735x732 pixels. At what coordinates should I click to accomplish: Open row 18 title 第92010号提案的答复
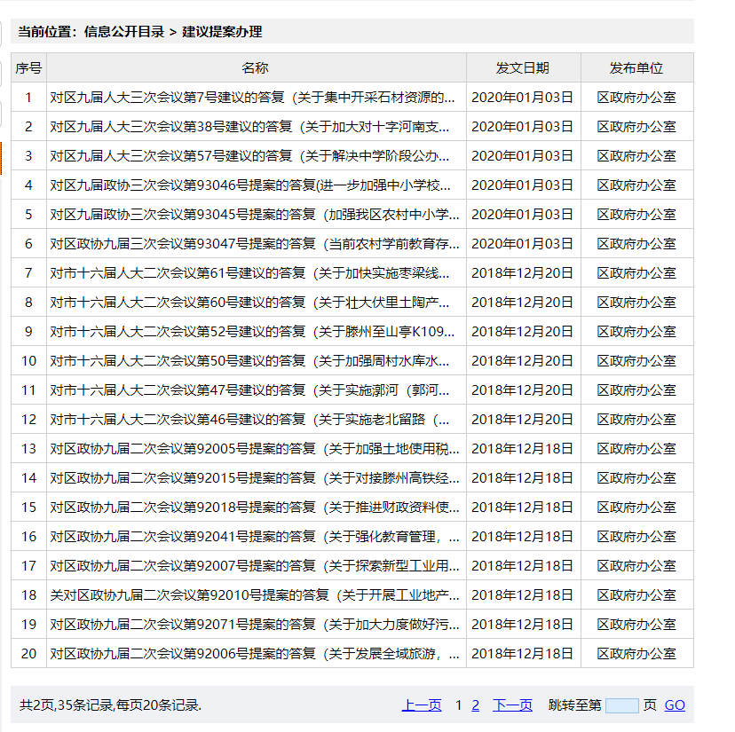[255, 595]
